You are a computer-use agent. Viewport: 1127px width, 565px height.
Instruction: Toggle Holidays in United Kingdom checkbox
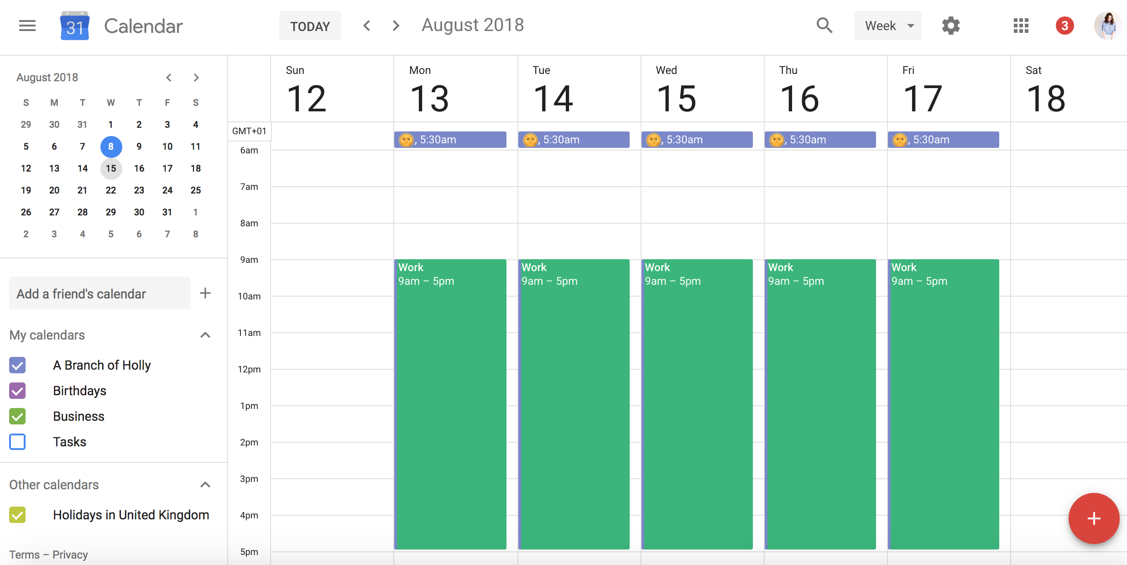coord(17,515)
